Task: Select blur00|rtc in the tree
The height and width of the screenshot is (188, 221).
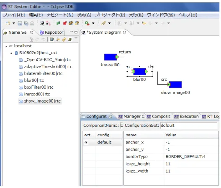Action: pyautogui.click(x=31, y=80)
